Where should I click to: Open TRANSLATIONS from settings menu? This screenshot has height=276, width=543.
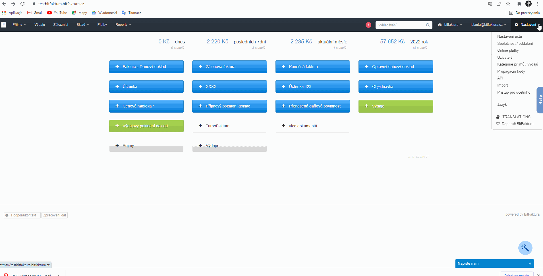coord(513,117)
